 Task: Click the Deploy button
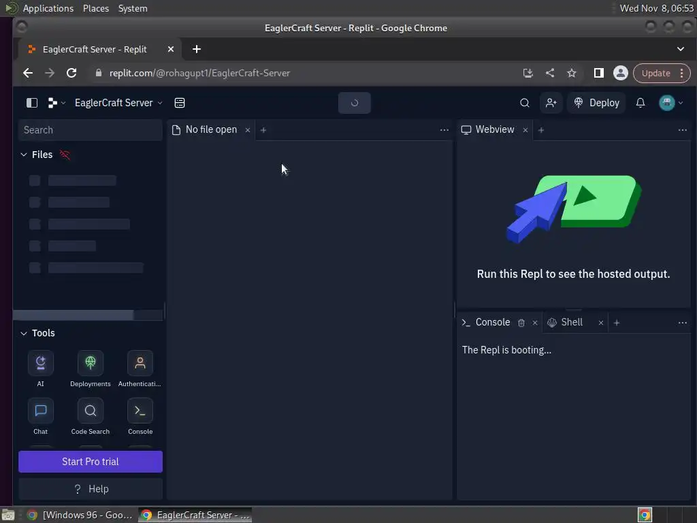[x=596, y=103]
